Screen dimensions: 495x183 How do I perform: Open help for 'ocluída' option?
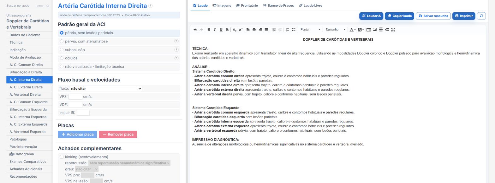click(176, 58)
